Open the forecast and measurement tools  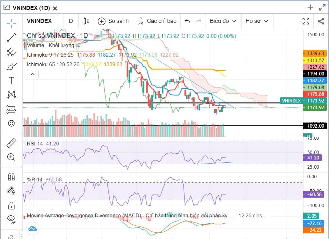(x=11, y=109)
